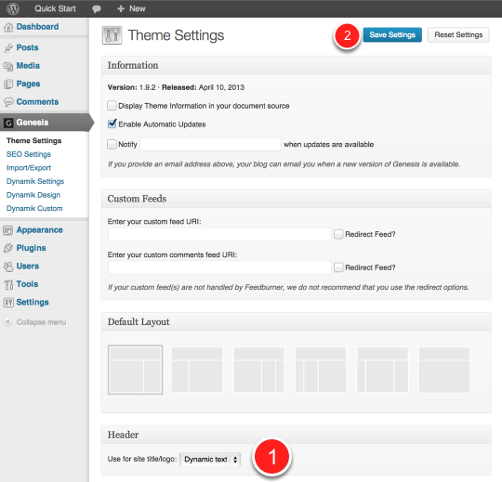Go to Dashboard menu item
Screen dimensions: 502x482
pos(37,27)
